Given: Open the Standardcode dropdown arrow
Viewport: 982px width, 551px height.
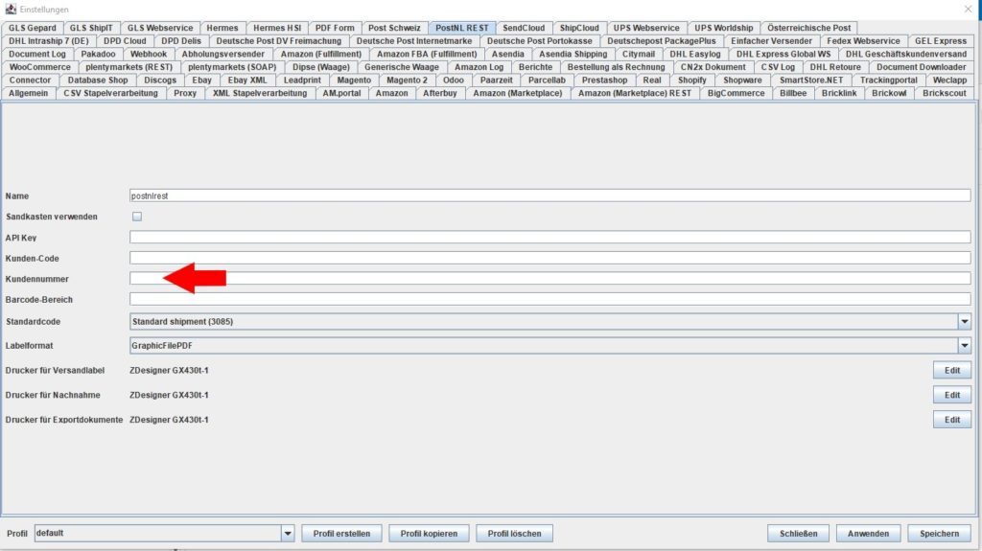Looking at the screenshot, I should tap(965, 321).
